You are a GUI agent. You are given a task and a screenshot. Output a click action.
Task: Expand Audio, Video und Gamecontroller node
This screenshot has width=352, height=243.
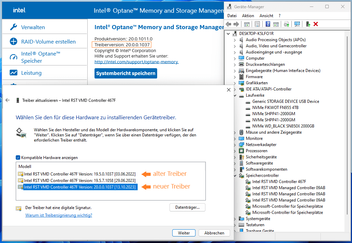[235, 46]
